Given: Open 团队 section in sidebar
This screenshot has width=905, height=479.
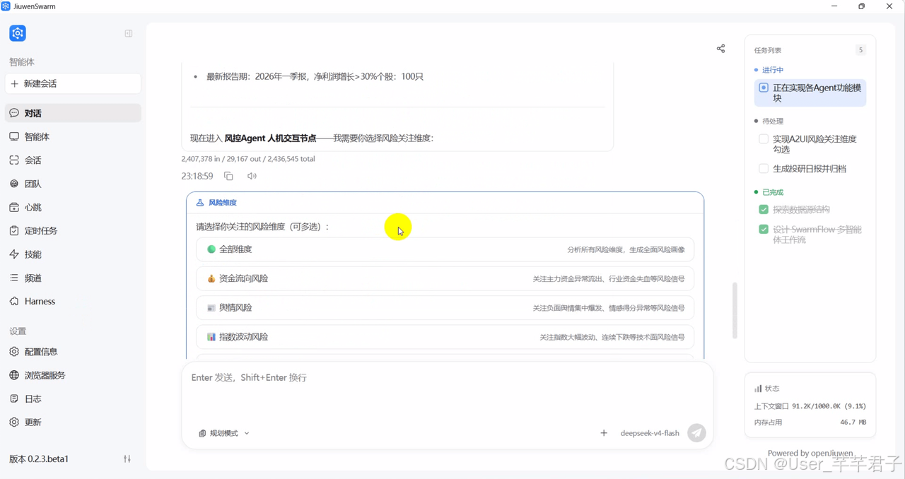Looking at the screenshot, I should tap(73, 184).
